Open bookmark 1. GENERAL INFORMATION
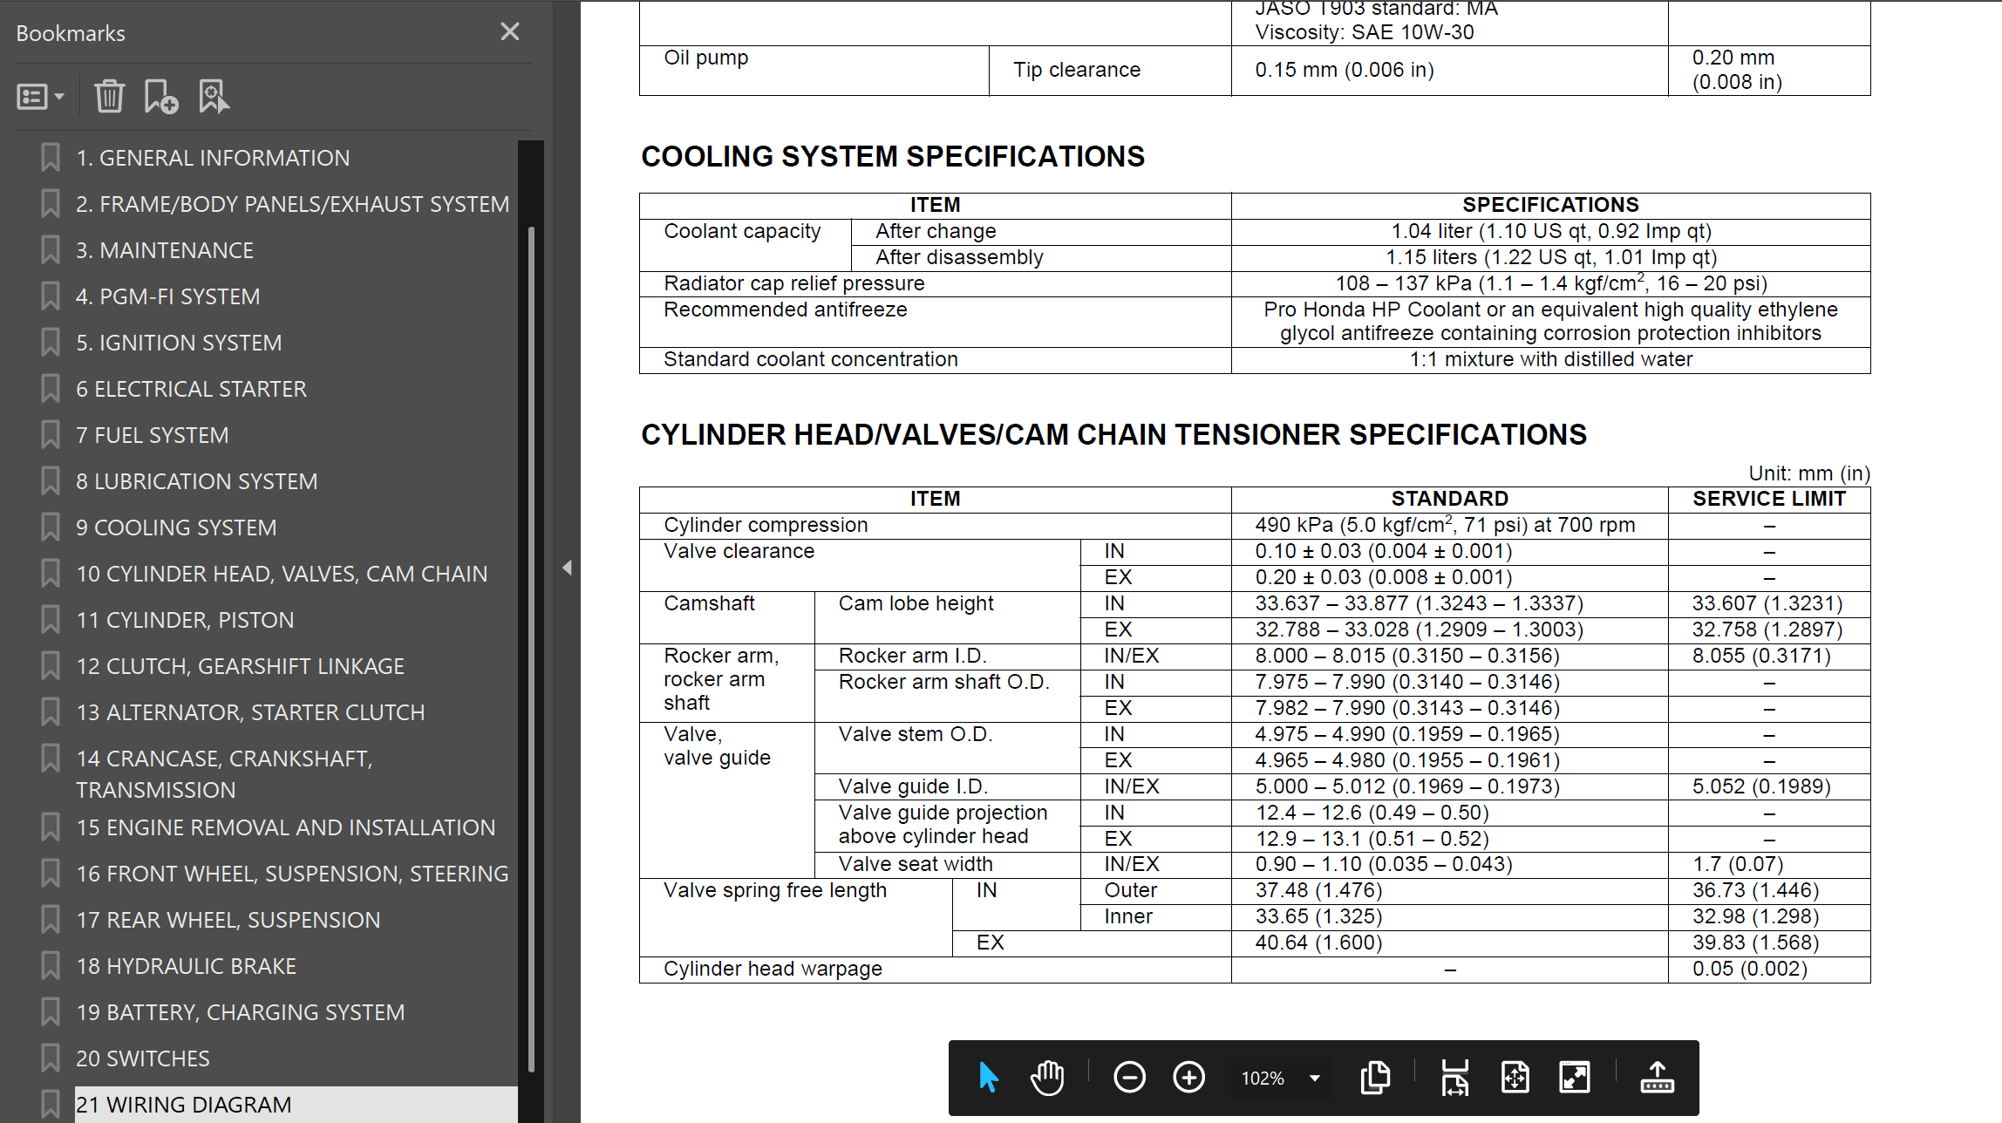Viewport: 2002px width, 1123px height. (x=213, y=158)
